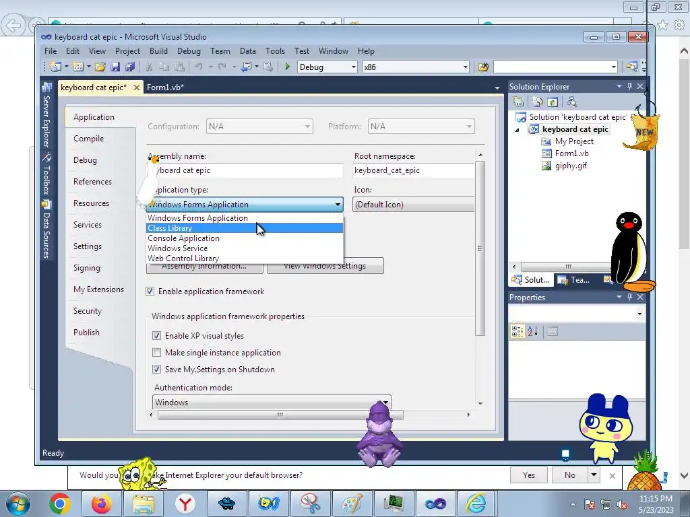Select giphy.gif in Solution Explorer

tap(570, 166)
